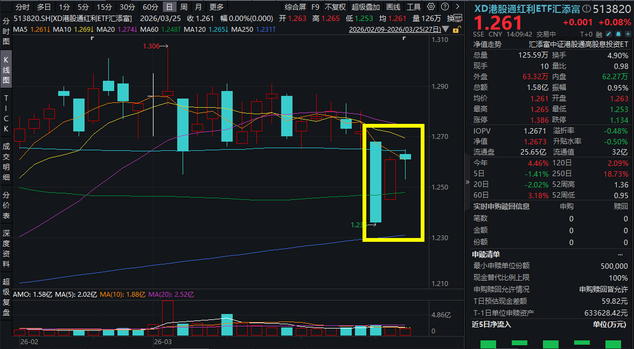Toggle the 不复权 price adjustment mode
Viewport: 634px width, 349px height.
pyautogui.click(x=335, y=7)
